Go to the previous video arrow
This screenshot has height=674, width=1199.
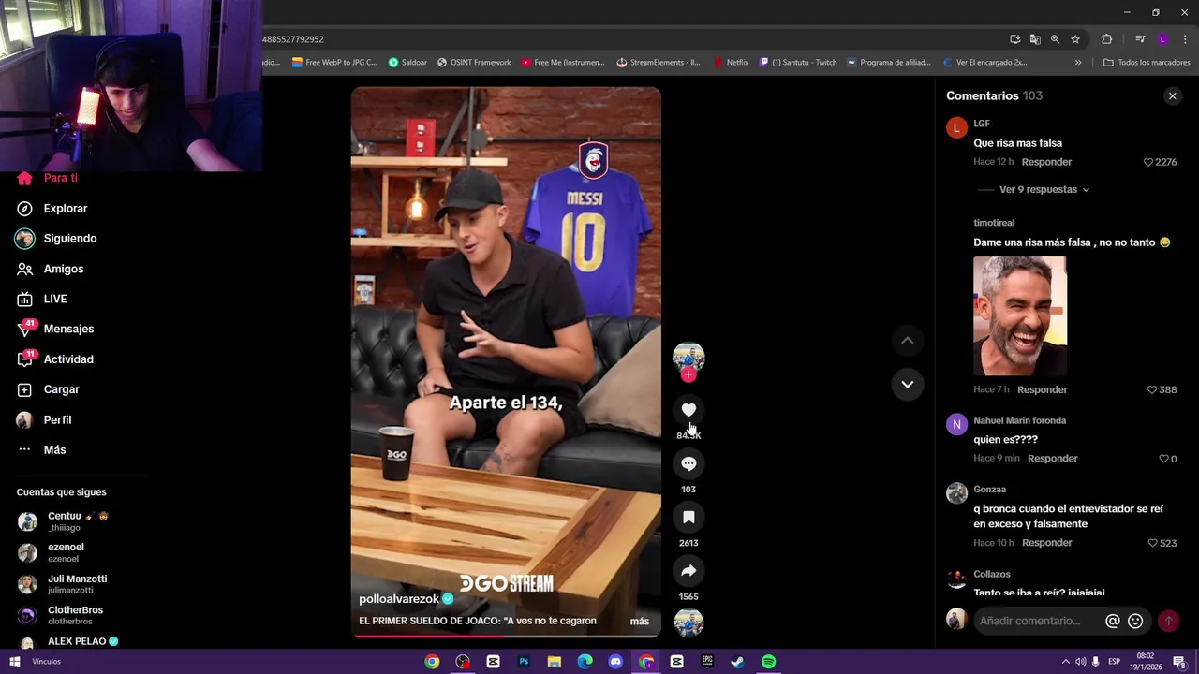click(907, 341)
